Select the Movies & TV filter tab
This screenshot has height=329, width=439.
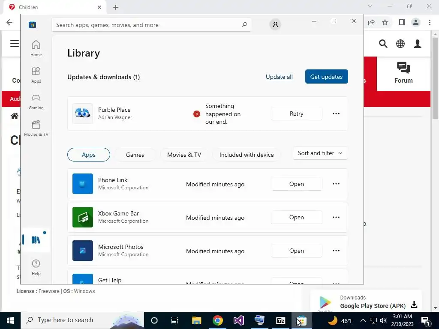[x=184, y=155]
